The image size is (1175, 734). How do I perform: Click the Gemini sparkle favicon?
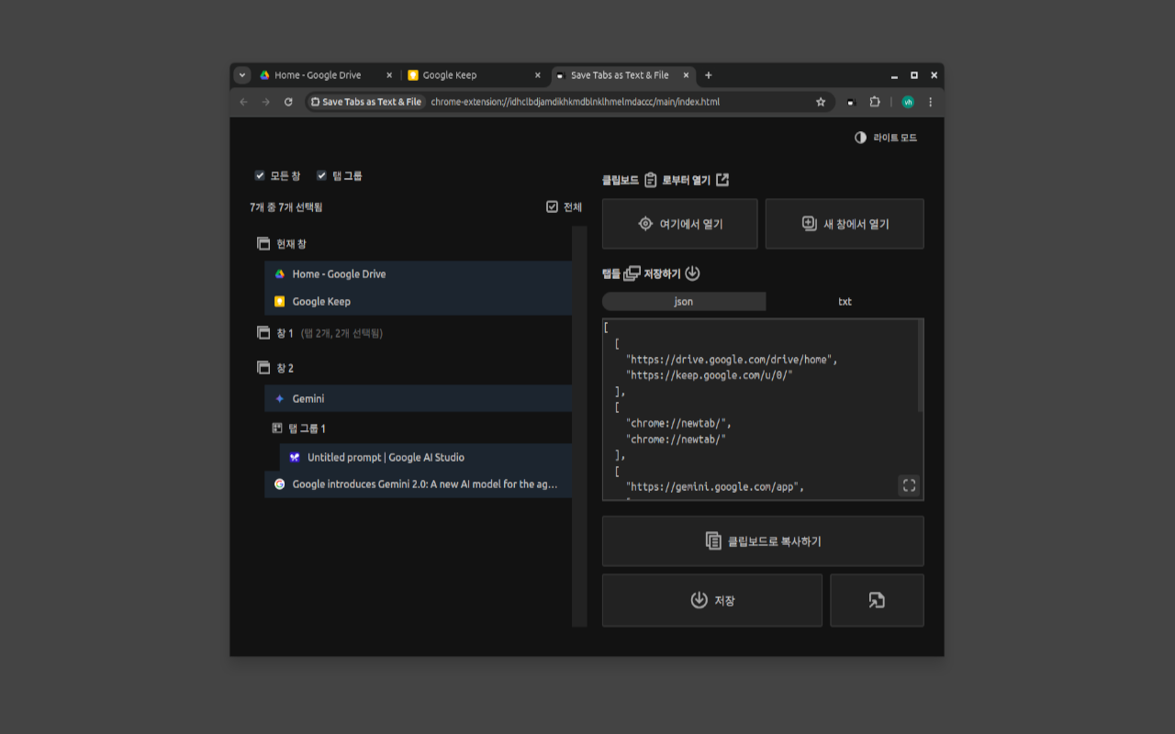(x=280, y=399)
